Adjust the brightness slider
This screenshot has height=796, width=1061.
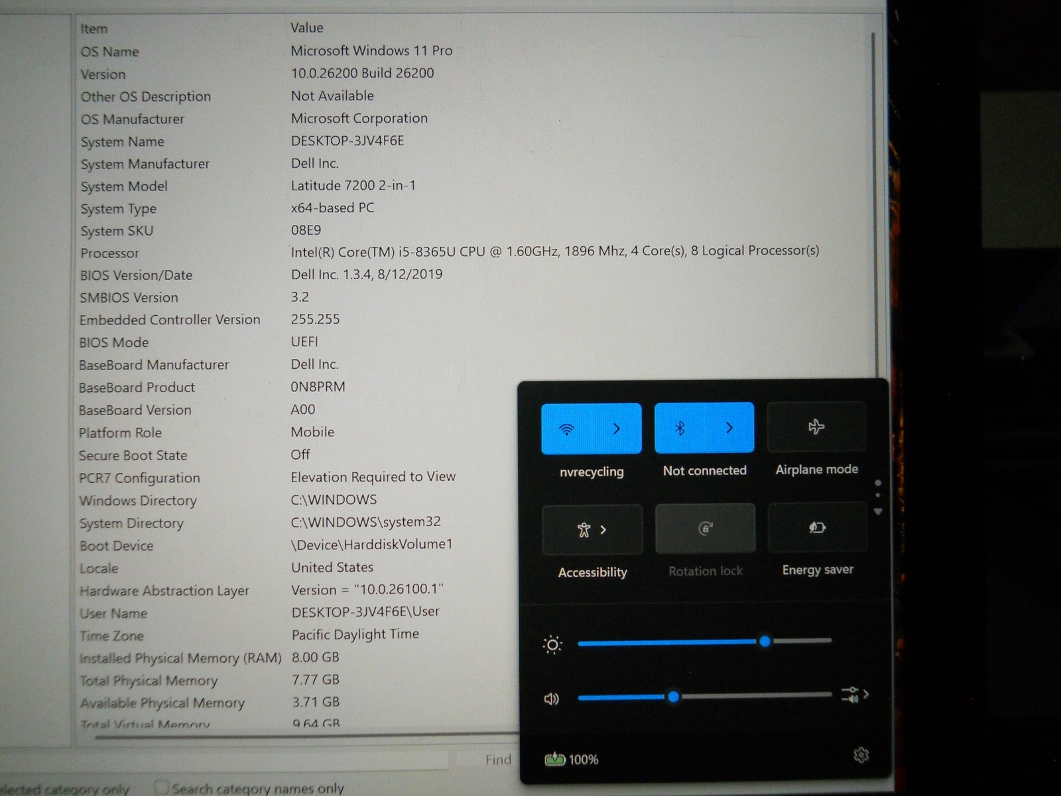(704, 641)
